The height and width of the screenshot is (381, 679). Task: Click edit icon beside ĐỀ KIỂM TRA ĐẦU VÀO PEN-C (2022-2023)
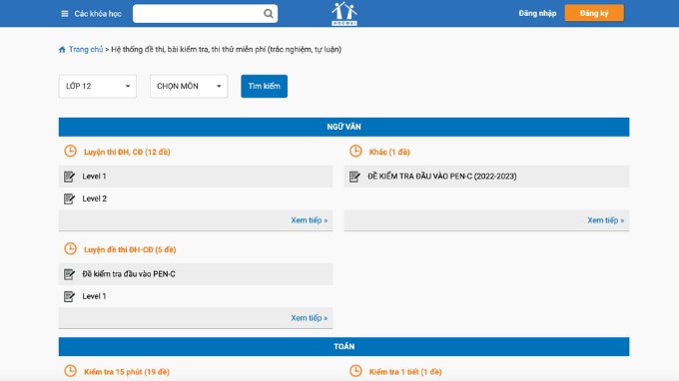point(354,177)
